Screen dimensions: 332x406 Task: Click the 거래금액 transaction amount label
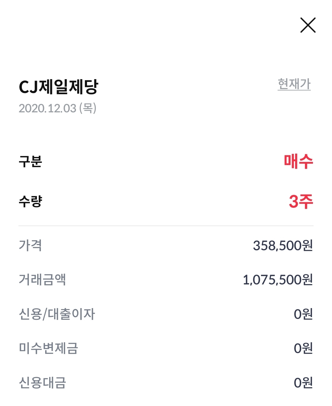coord(42,279)
